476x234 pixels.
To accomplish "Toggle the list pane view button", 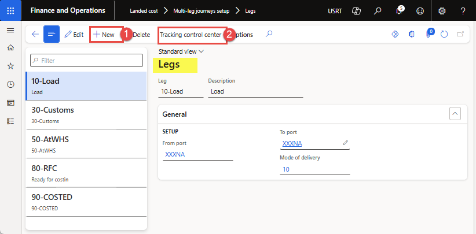I will click(x=52, y=35).
